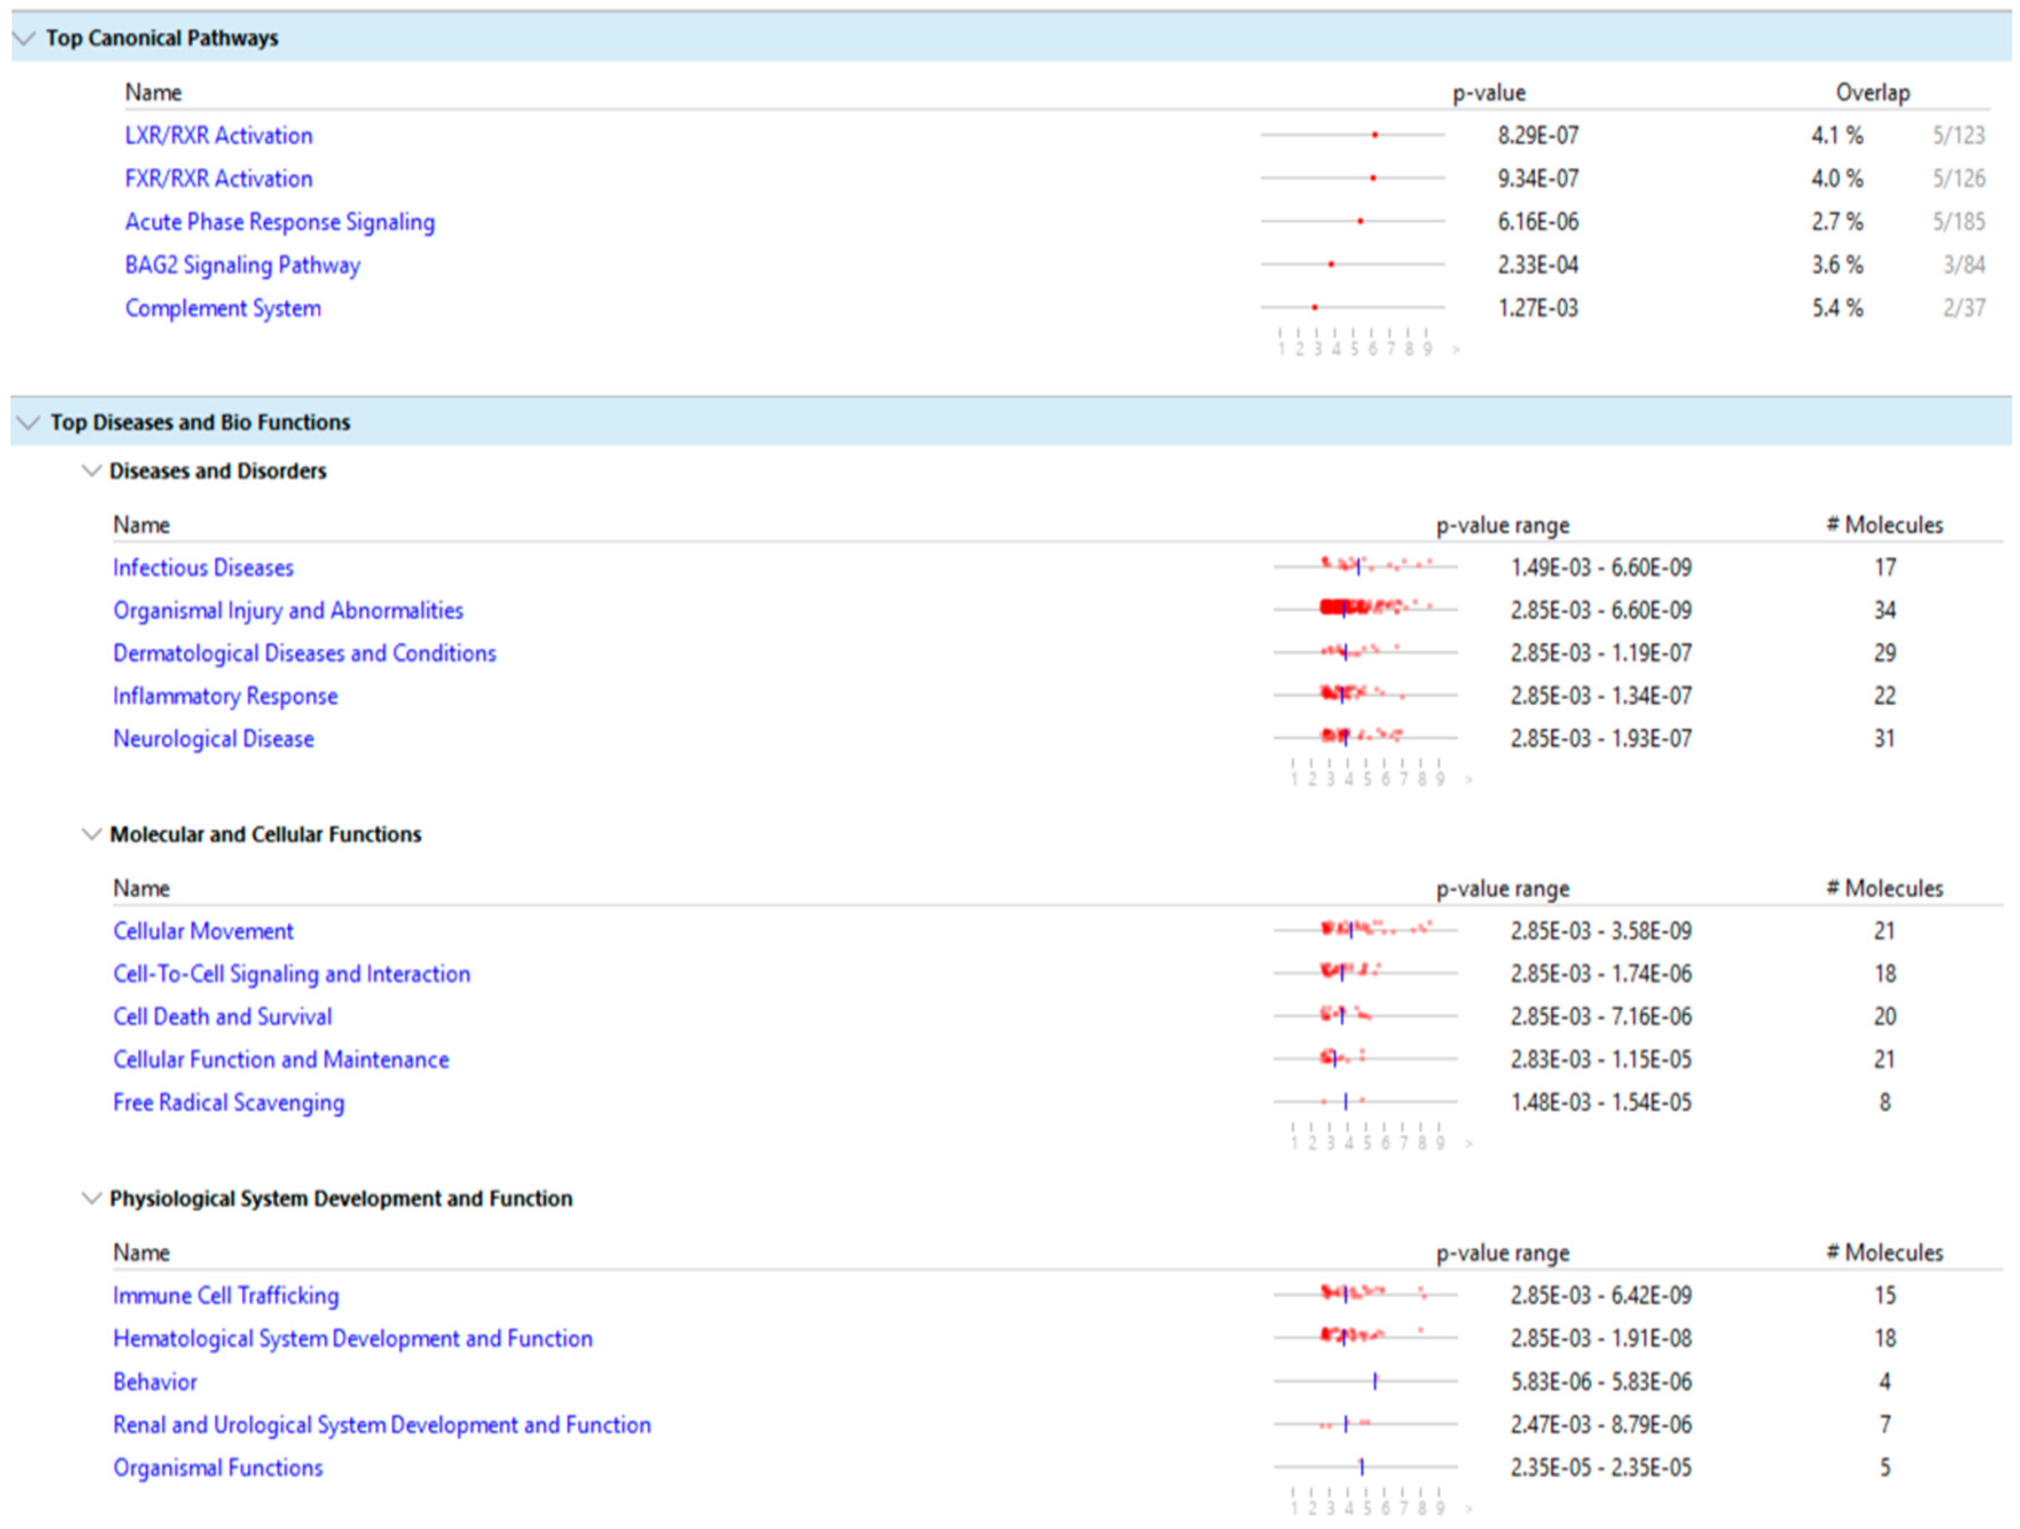View the Inflammatory Response disease category
Image resolution: width=2020 pixels, height=1529 pixels.
coord(224,696)
